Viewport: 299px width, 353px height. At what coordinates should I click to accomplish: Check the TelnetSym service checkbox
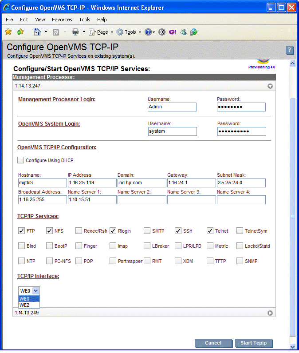(x=240, y=231)
